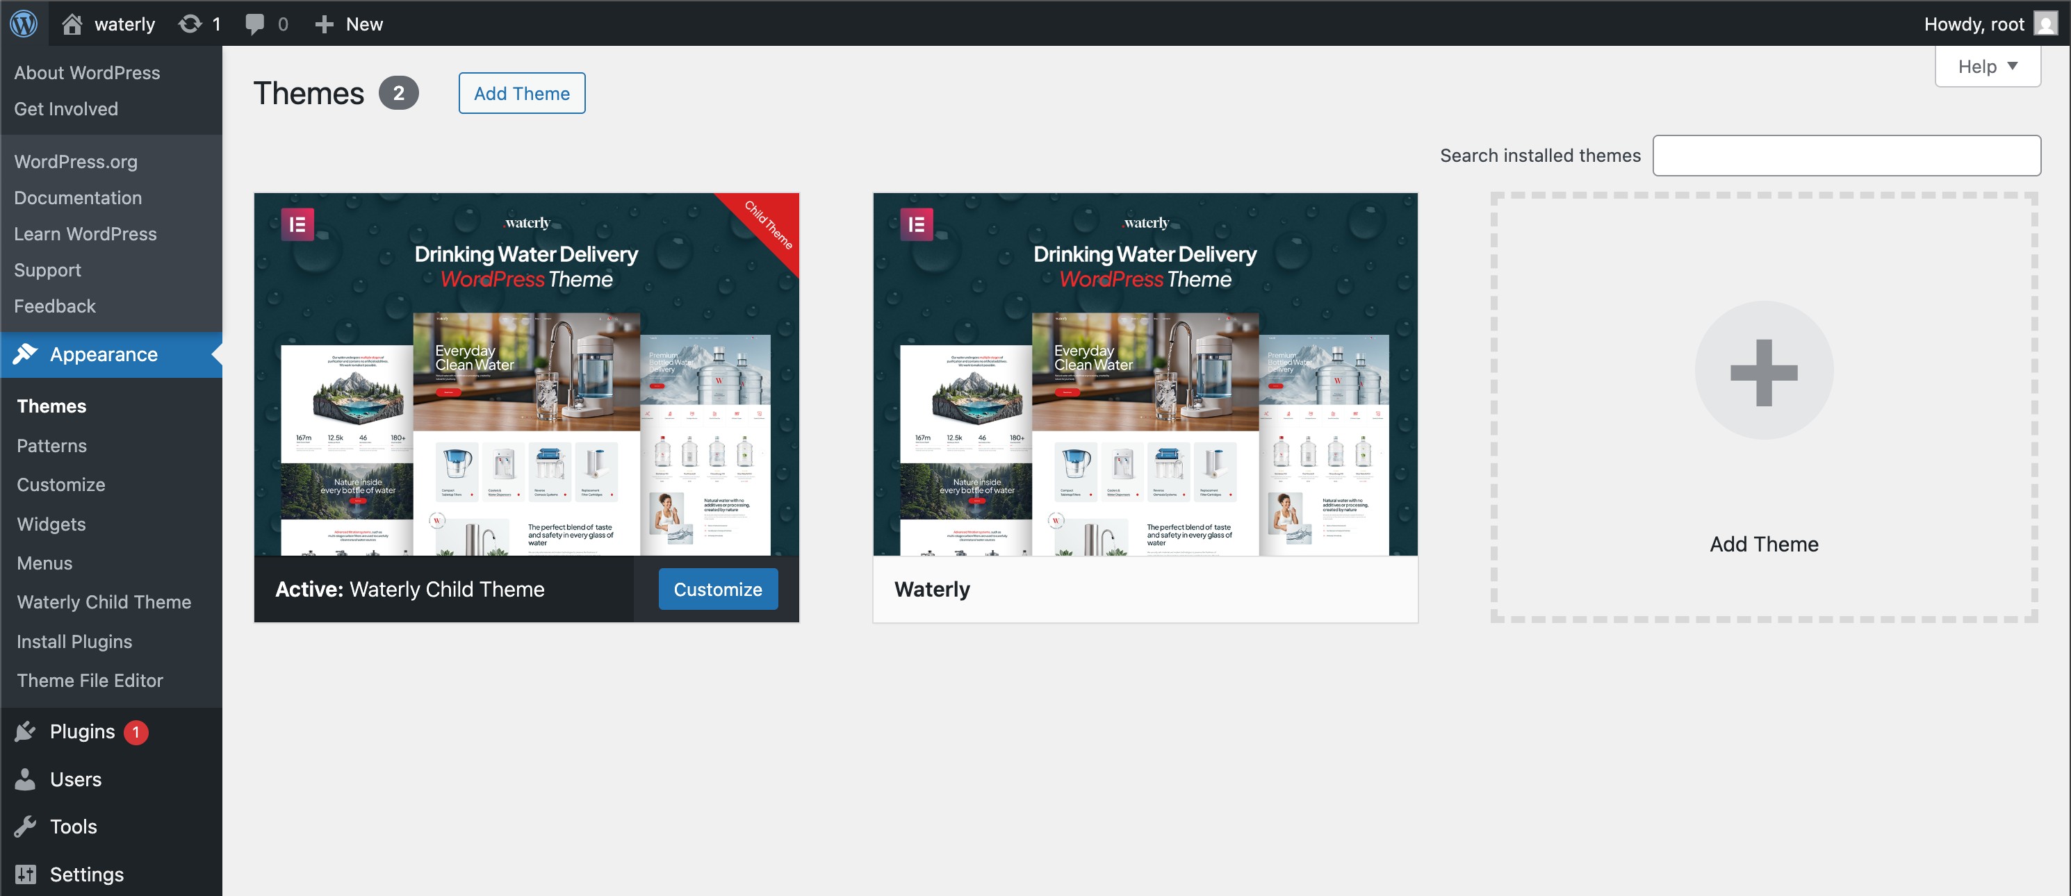Open the waterly site home icon
The image size is (2071, 896).
point(72,24)
